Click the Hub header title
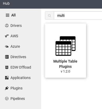 click(6, 3)
